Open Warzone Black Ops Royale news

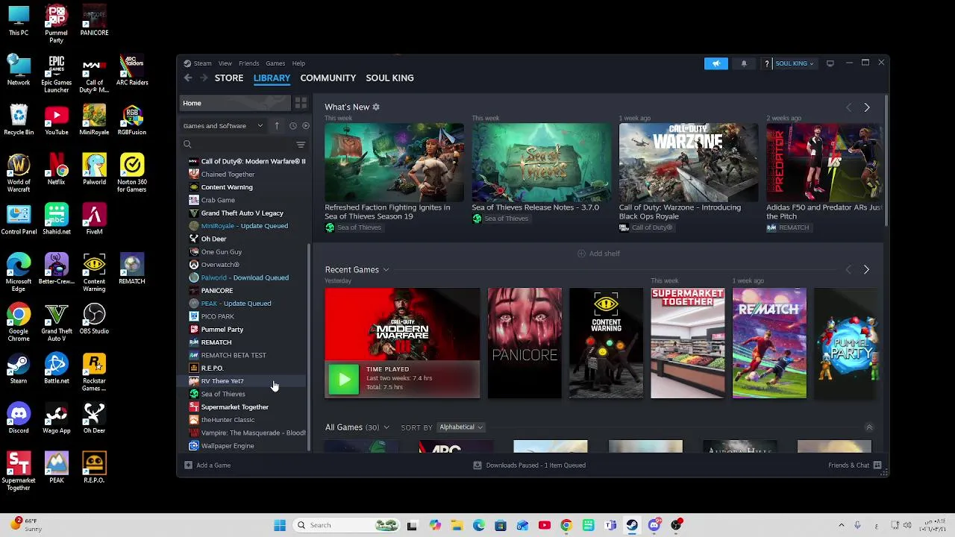(688, 162)
